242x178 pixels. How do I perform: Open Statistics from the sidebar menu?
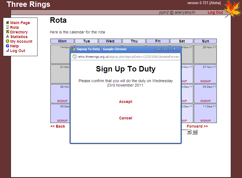[x=19, y=37]
